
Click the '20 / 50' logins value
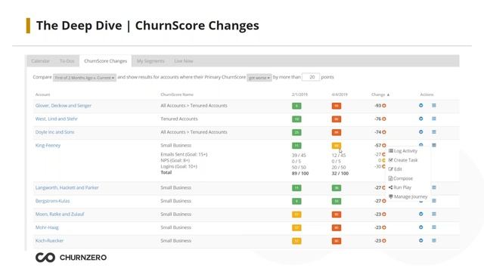(x=339, y=168)
